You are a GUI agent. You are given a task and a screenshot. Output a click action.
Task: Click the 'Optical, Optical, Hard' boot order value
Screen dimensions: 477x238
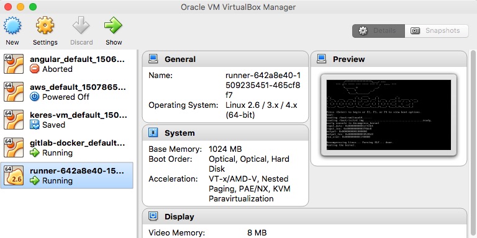249,159
